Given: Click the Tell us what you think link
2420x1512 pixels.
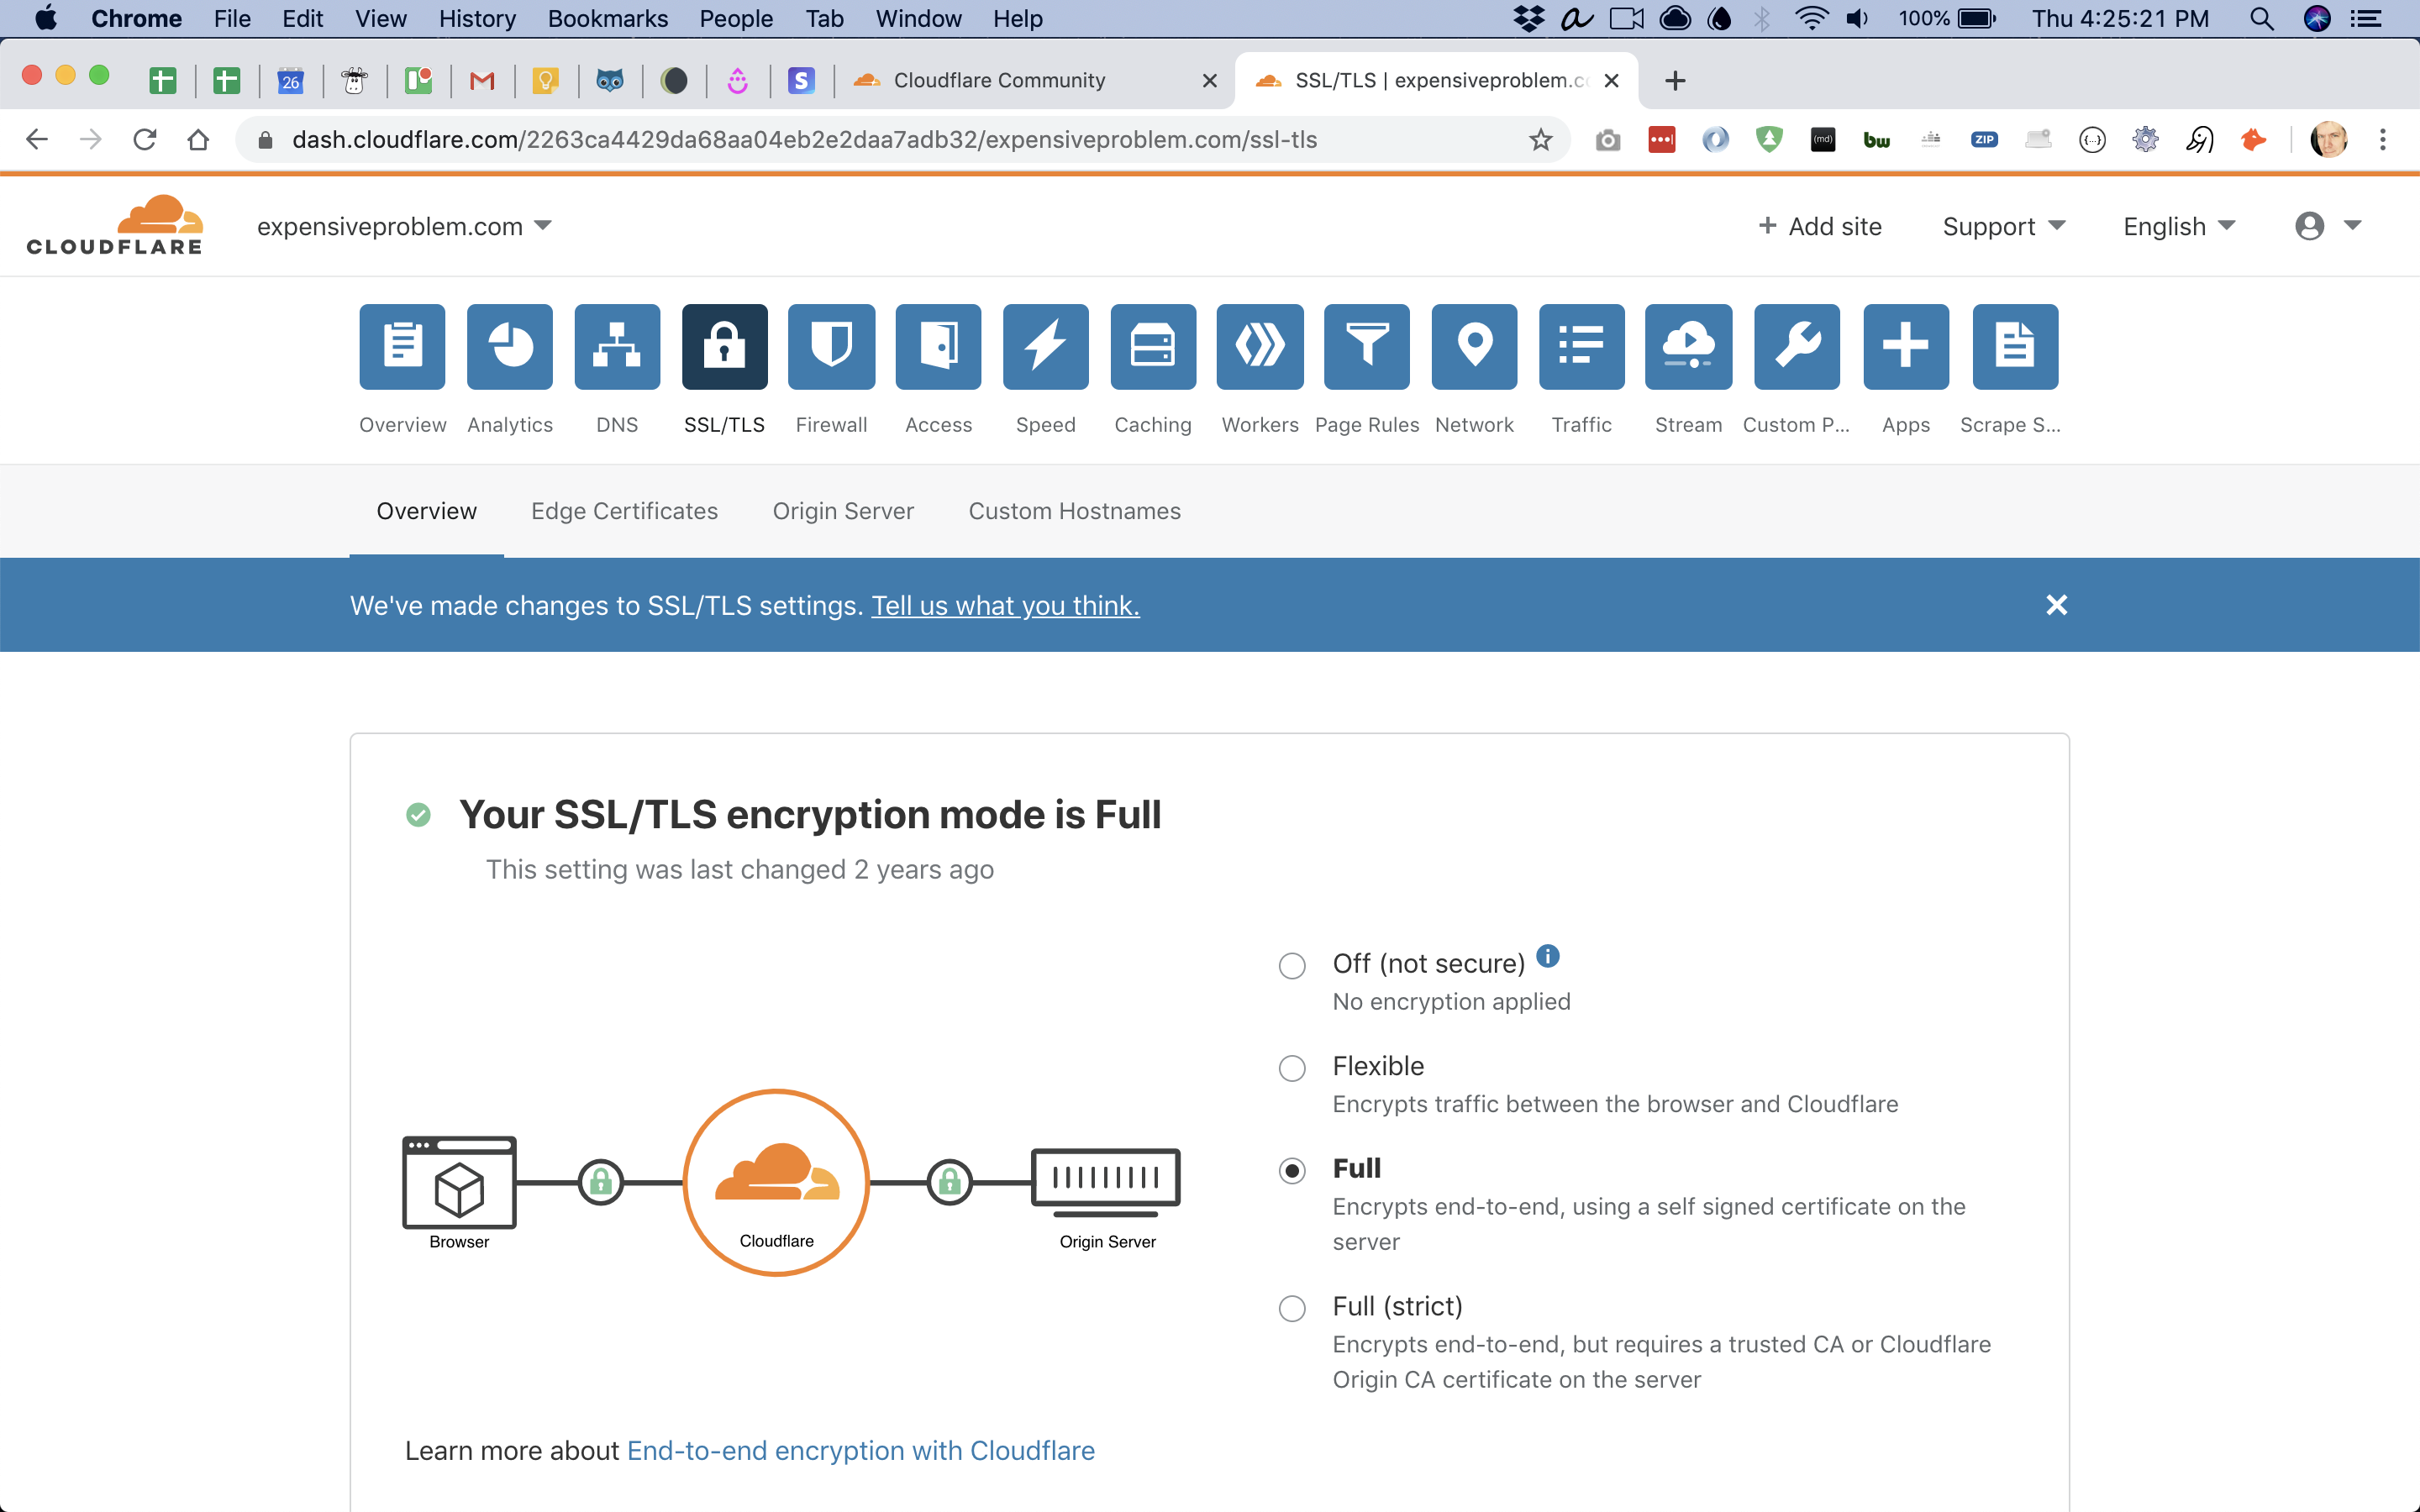Looking at the screenshot, I should point(1005,605).
